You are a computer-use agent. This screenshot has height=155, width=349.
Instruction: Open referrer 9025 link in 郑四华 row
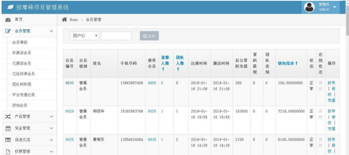click(x=152, y=111)
